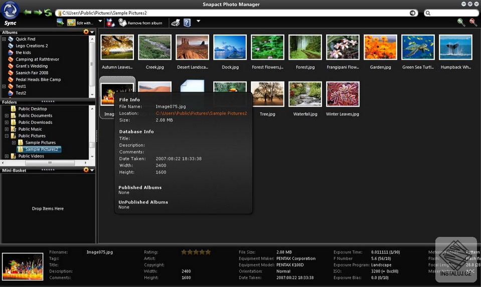481x287 pixels.
Task: Refresh folder with green circular arrows
Action: tap(48, 13)
